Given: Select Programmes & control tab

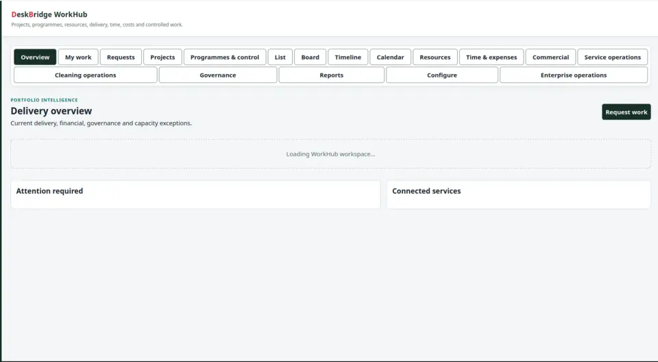Looking at the screenshot, I should coord(225,57).
